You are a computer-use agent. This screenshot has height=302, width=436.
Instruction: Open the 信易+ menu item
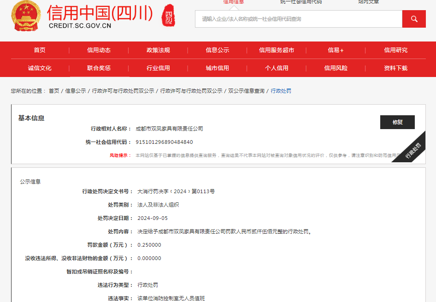[x=336, y=50]
